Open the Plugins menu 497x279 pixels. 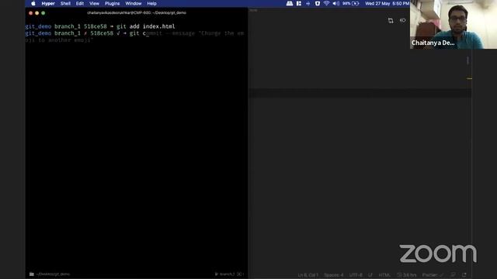pyautogui.click(x=112, y=3)
